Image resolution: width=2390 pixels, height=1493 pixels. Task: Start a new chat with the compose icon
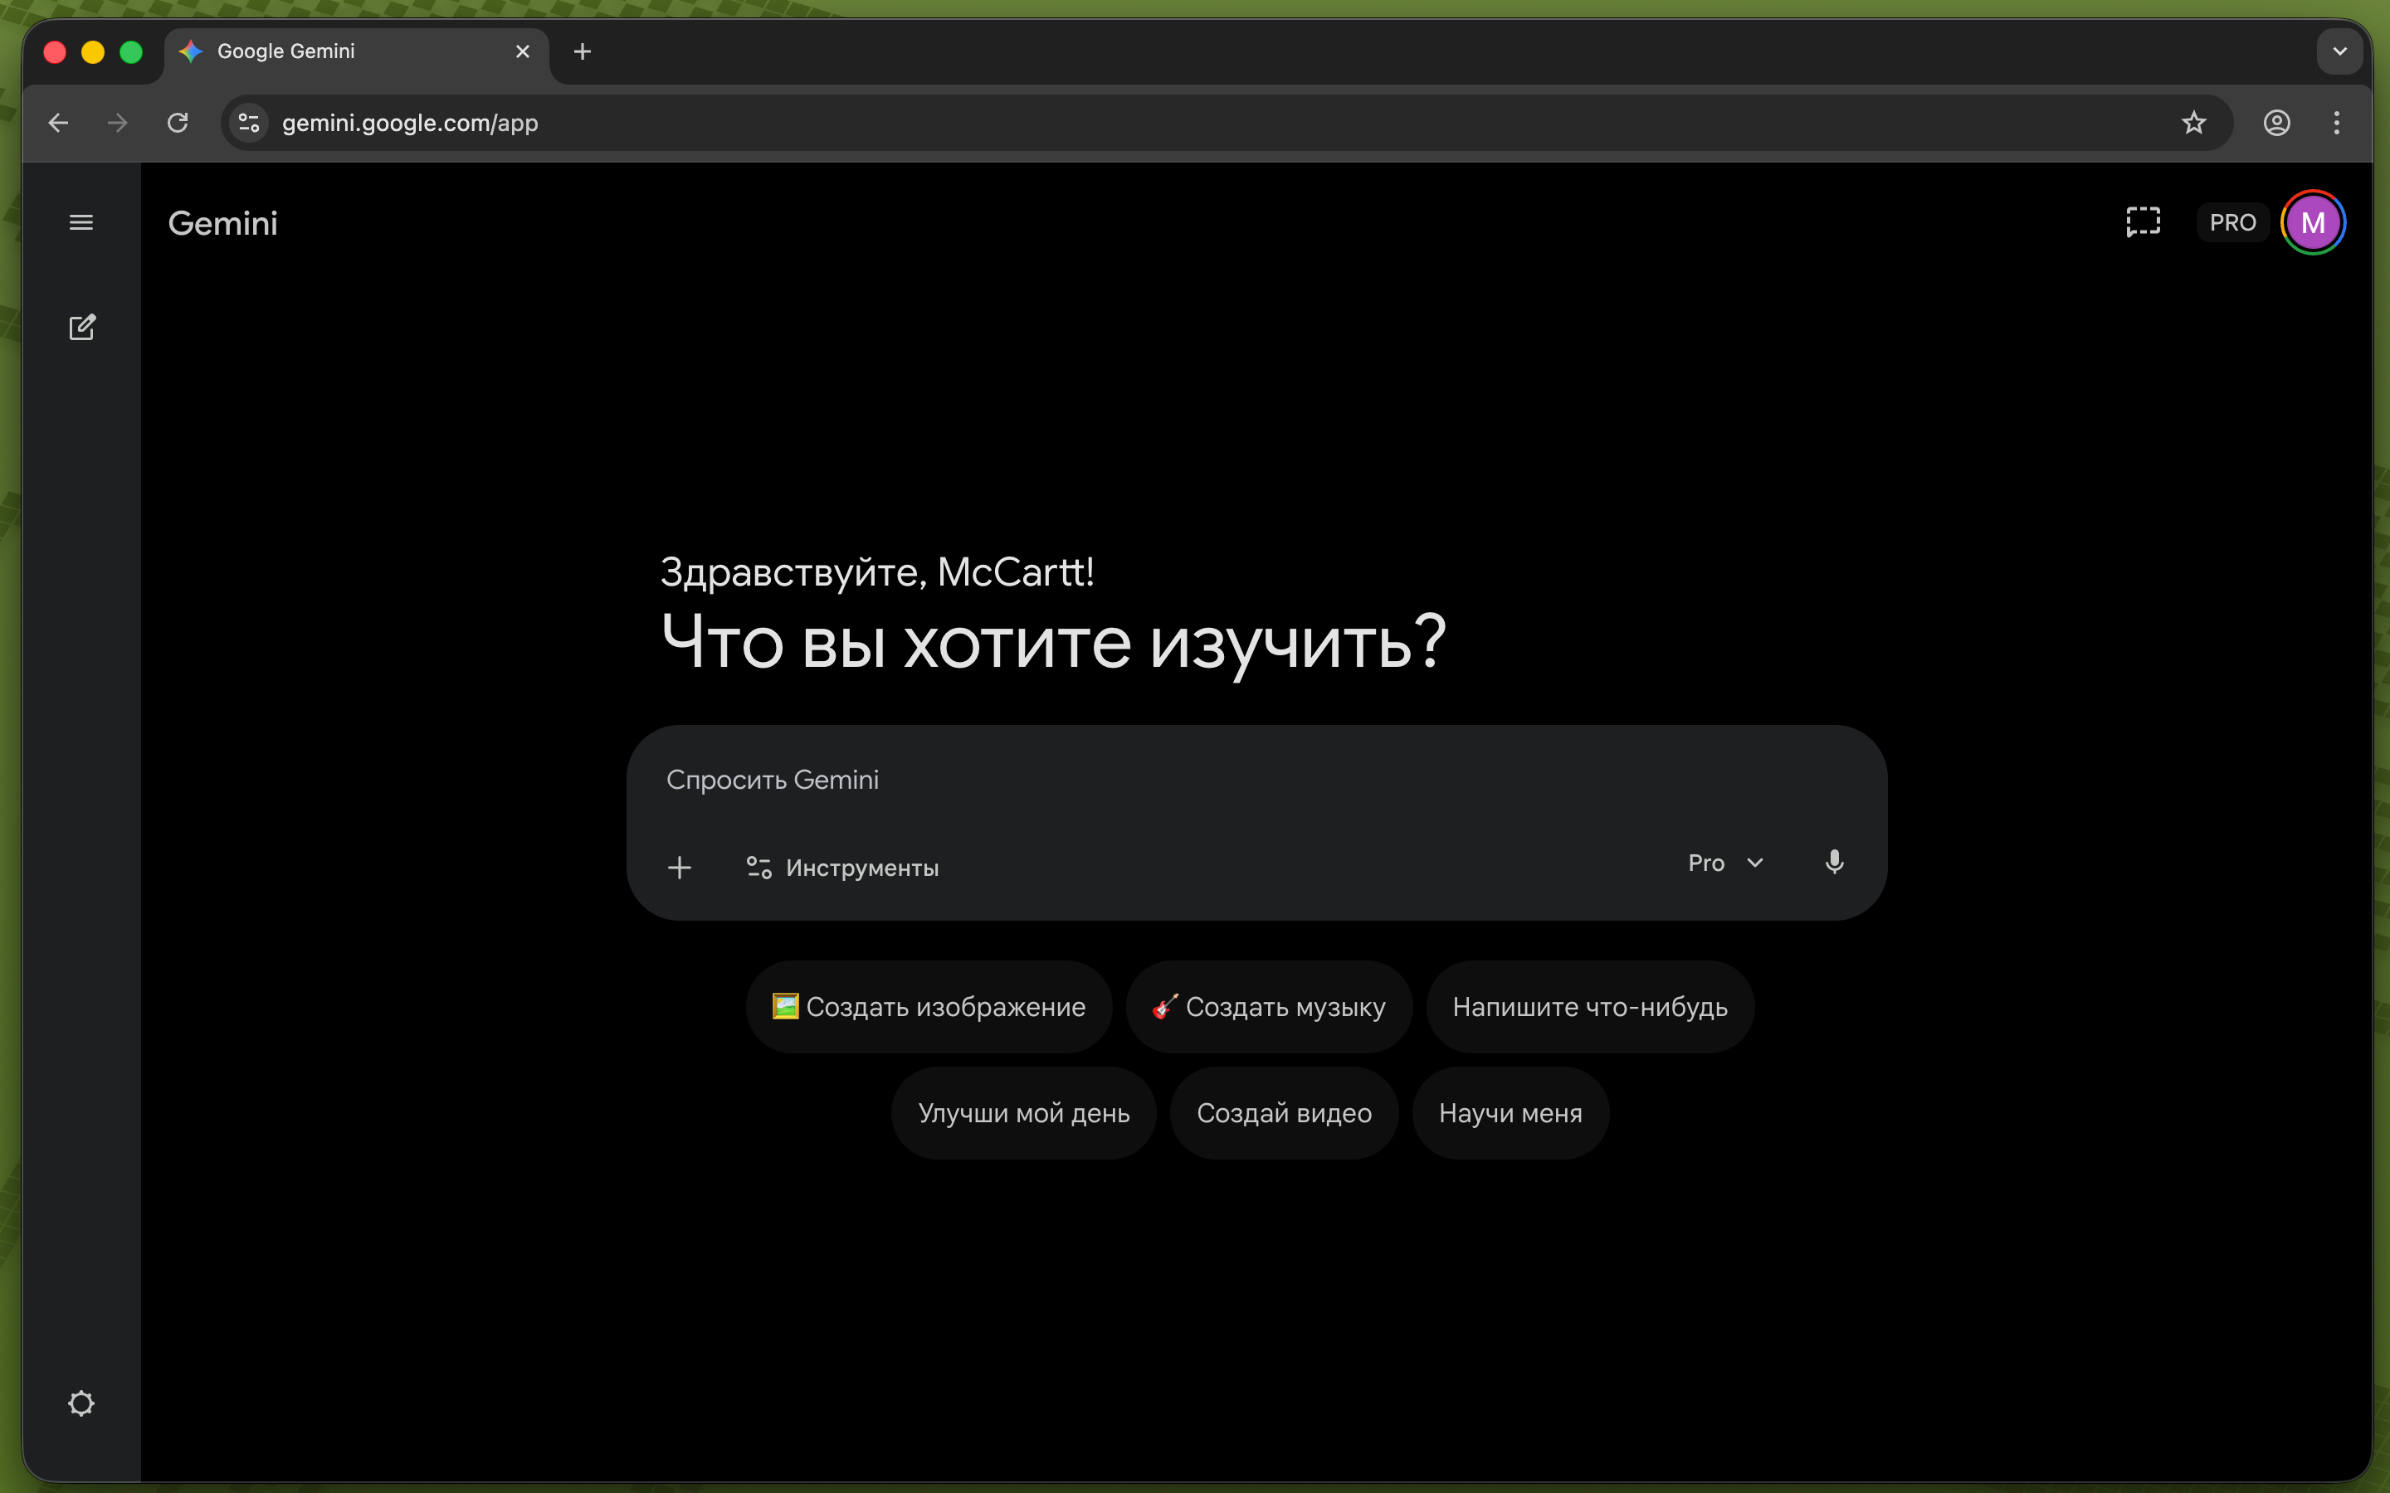coord(82,327)
